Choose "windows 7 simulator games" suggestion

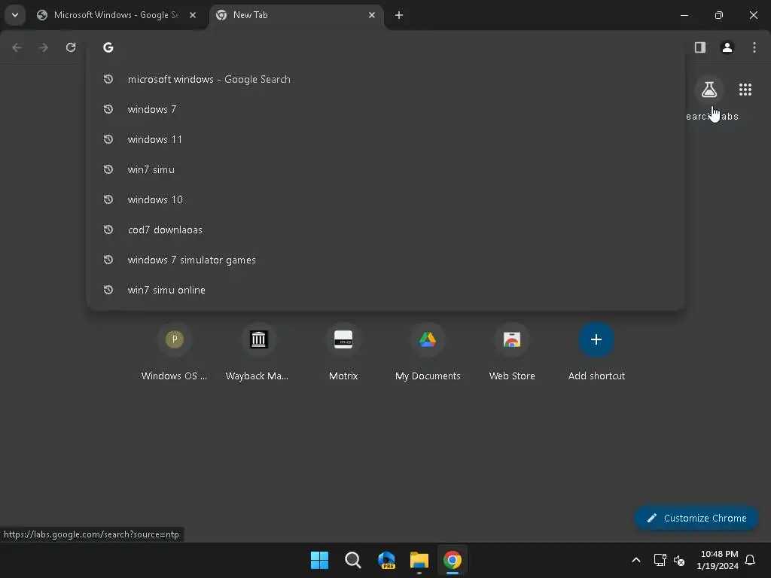[385, 260]
